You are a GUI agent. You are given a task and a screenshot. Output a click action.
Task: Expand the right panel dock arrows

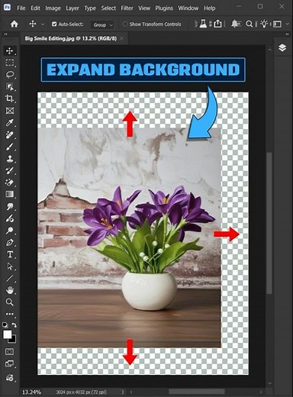288,34
